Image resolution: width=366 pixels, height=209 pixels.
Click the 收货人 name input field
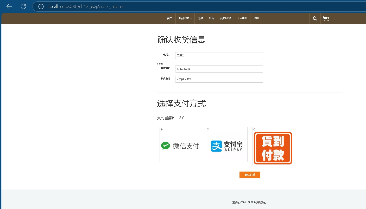(x=219, y=55)
